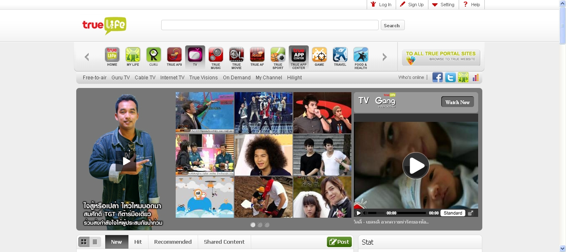566x252 pixels.
Task: Switch to the New tab
Action: point(116,242)
